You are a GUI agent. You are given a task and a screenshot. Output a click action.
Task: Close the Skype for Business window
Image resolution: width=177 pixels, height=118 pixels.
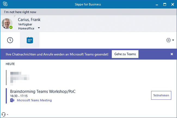pos(173,4)
